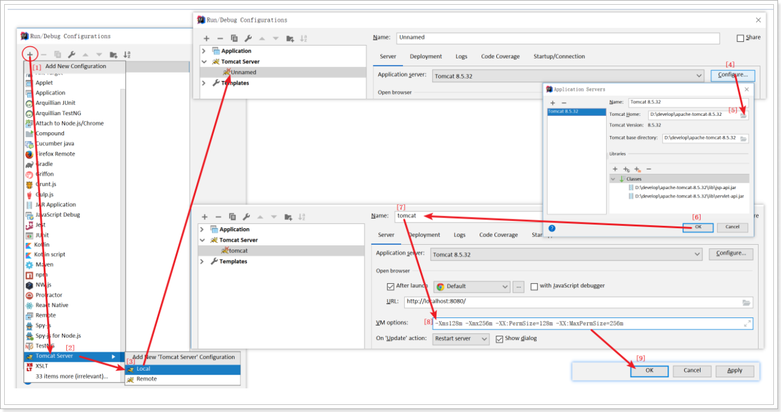This screenshot has height=412, width=781.
Task: Open Application server dropdown in the tomcat dialog
Action: tap(566, 255)
